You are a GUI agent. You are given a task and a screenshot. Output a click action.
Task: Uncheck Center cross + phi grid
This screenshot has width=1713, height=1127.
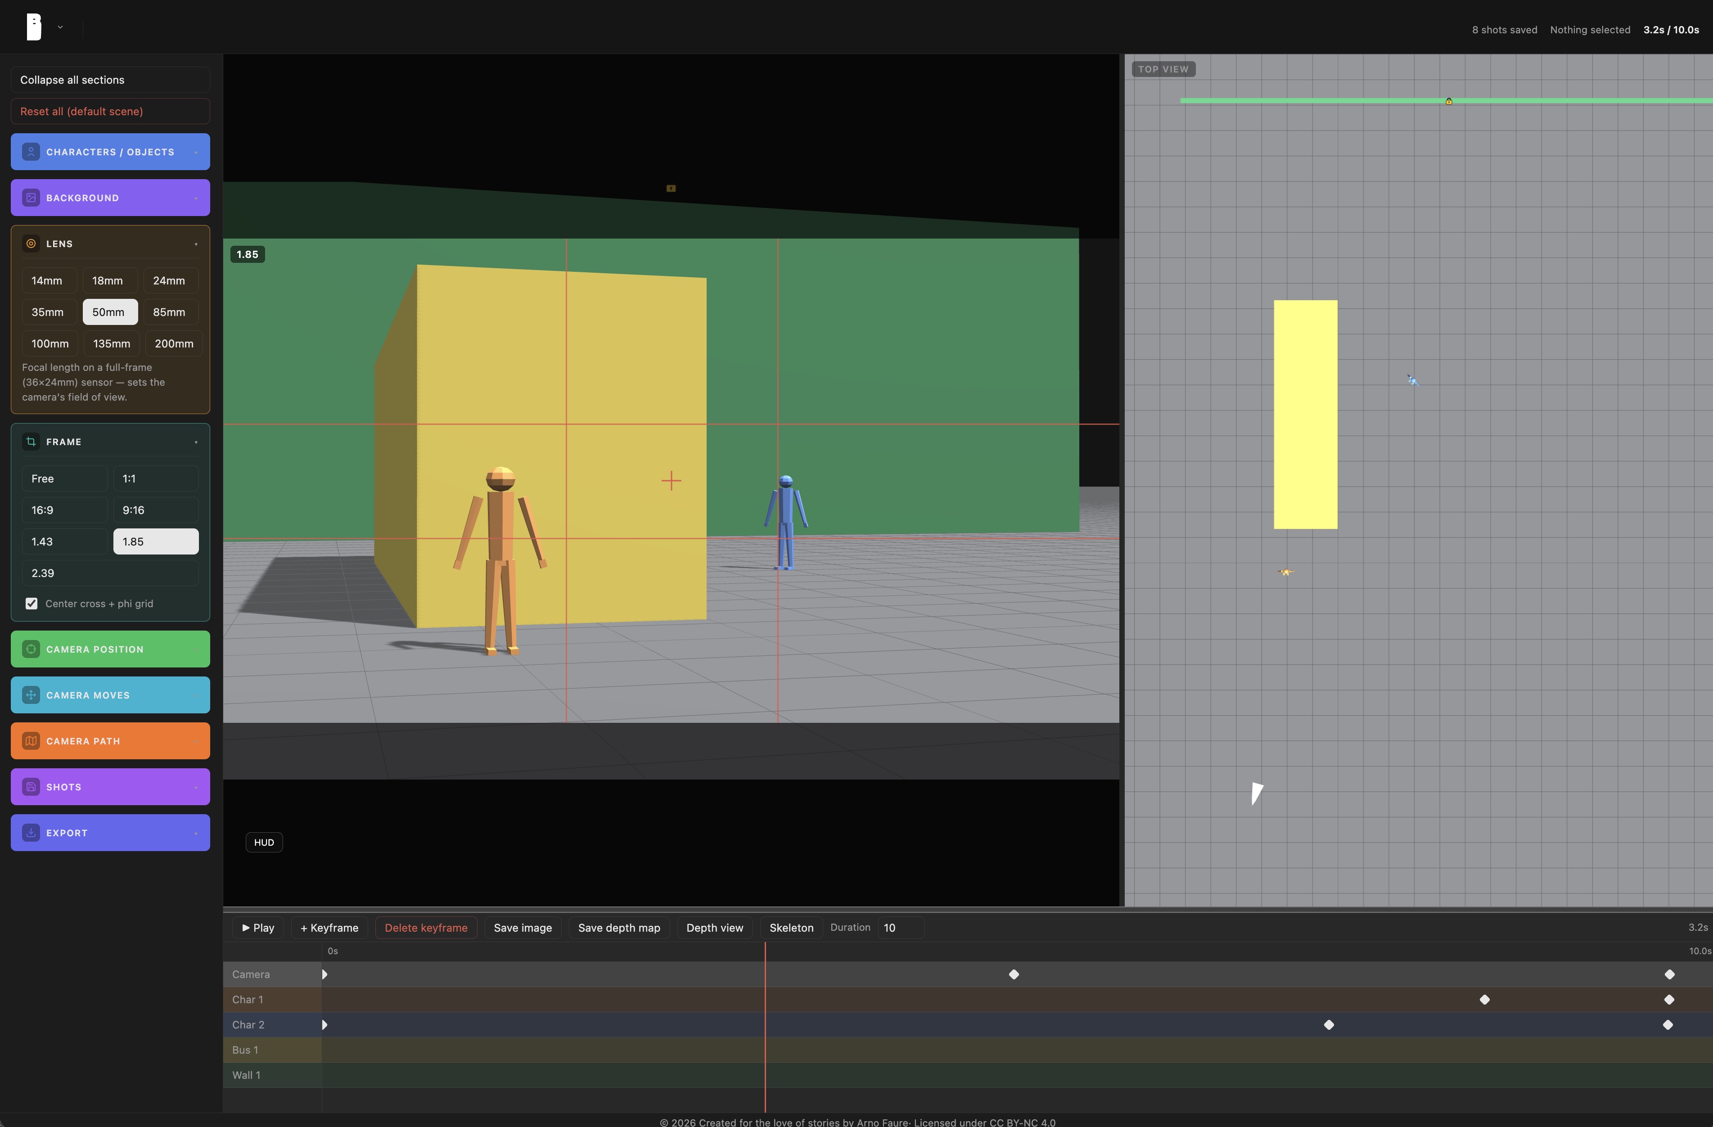click(32, 604)
